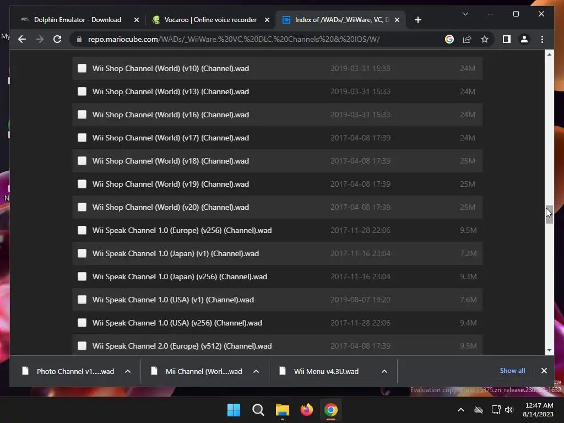Check Wii Speak Channel 1.0 (Japan) (v1) checkbox
This screenshot has height=423, width=564.
coord(82,253)
